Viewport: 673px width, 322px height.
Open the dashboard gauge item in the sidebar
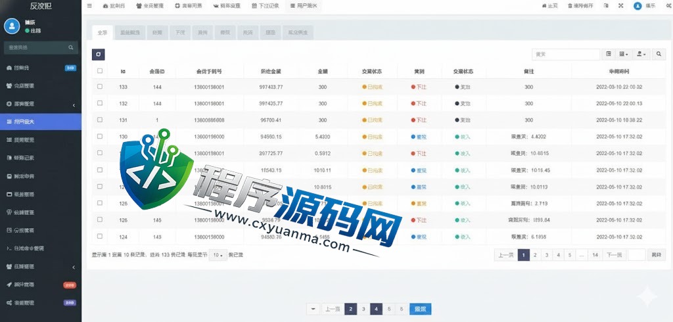pyautogui.click(x=41, y=68)
